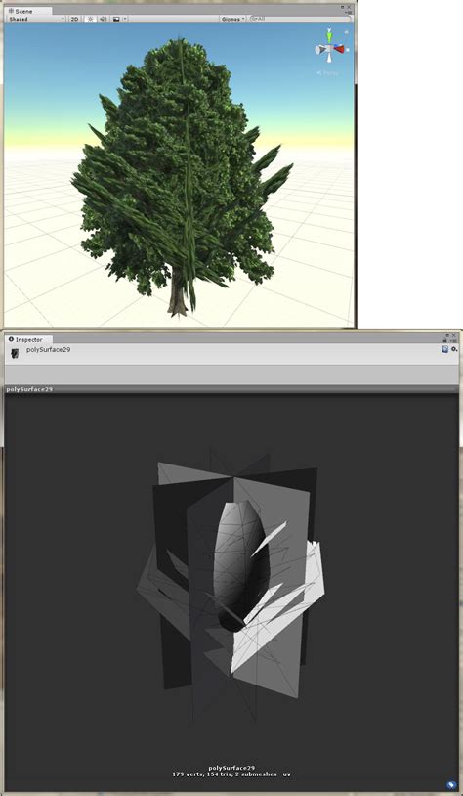Screen dimensions: 463x796
Task: Select the Inspector tab
Action: tap(24, 339)
